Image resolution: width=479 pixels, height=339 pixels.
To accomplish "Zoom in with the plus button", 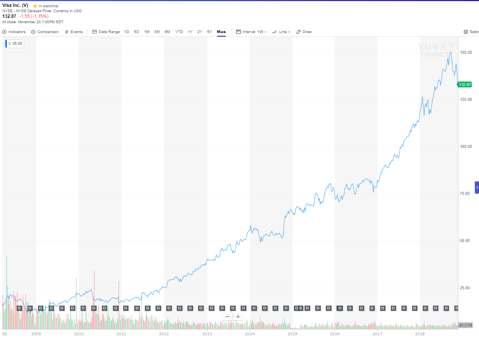I will (238, 317).
